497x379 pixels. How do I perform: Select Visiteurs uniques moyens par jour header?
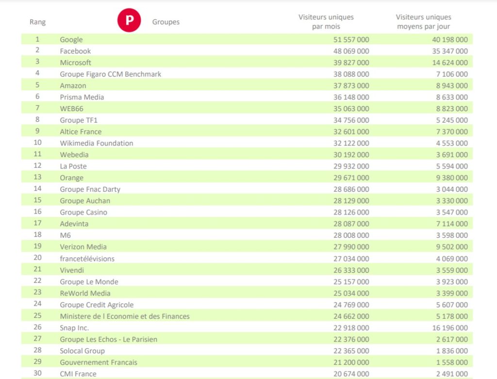(423, 22)
